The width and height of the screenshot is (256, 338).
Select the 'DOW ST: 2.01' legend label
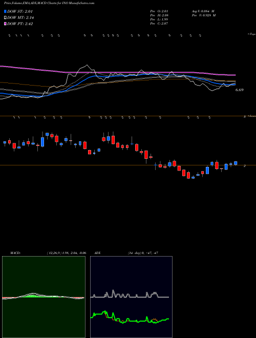click(x=20, y=12)
